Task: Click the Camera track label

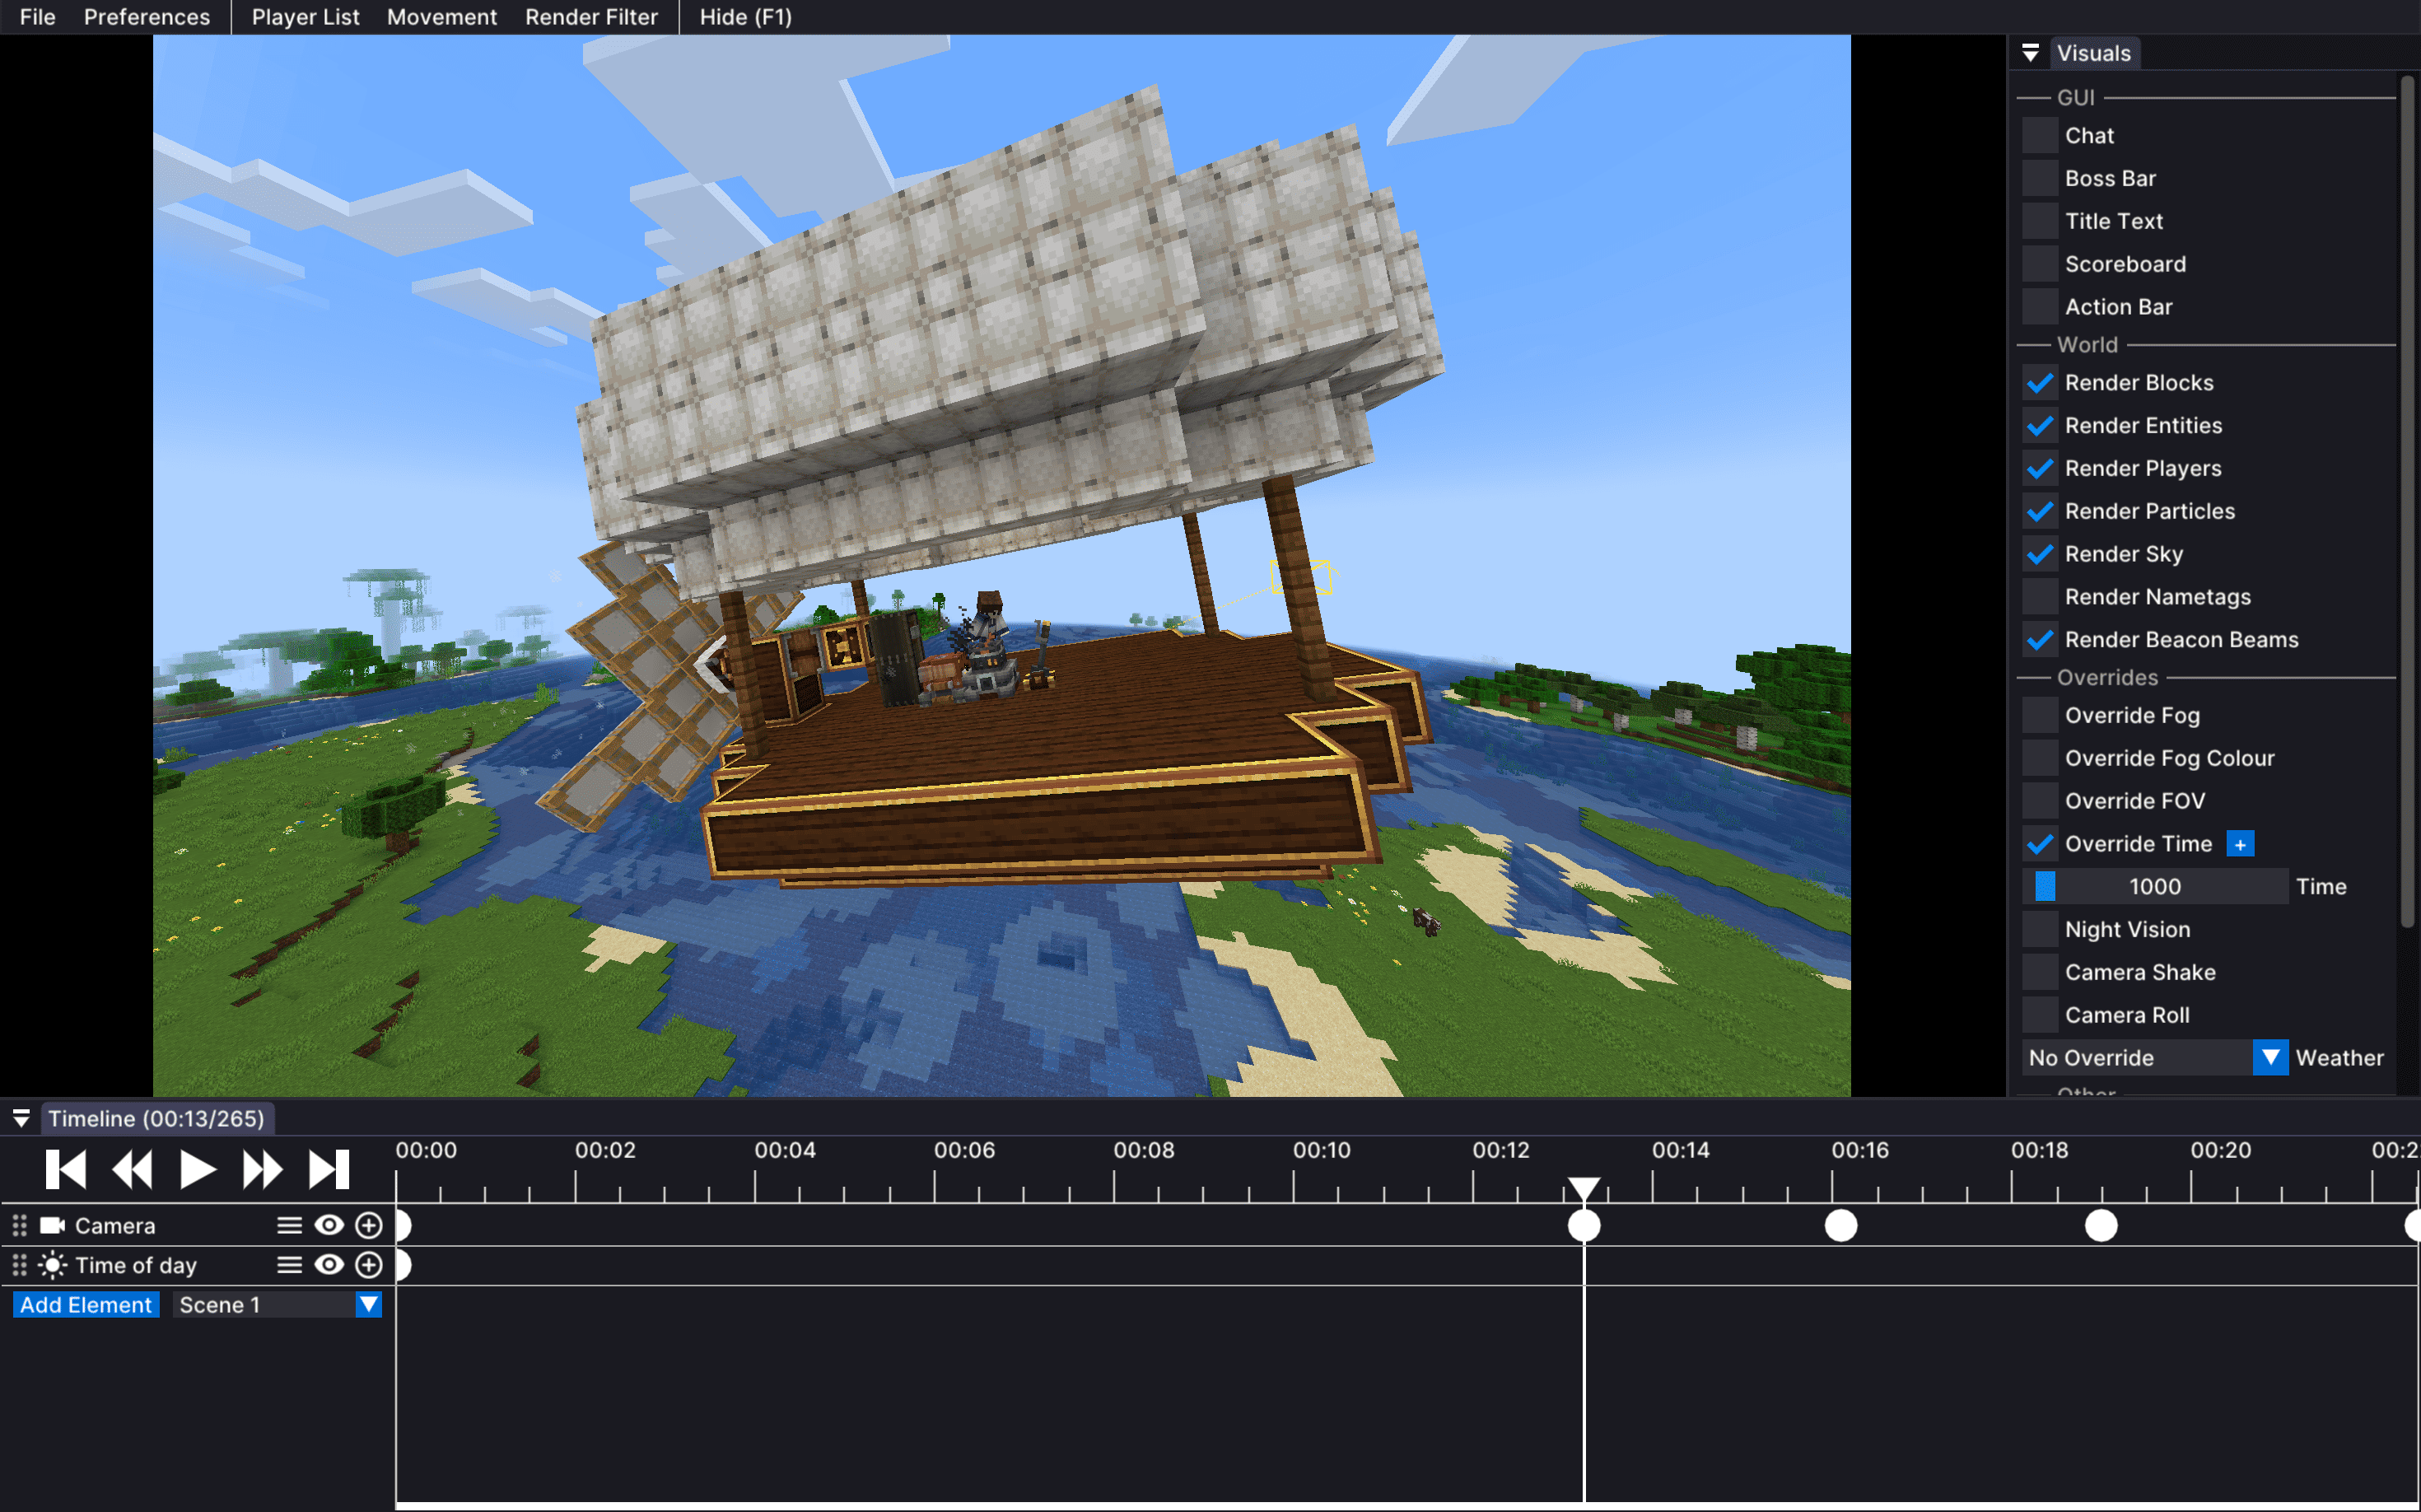Action: [115, 1225]
